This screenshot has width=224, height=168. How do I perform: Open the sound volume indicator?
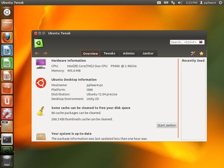(x=180, y=3)
